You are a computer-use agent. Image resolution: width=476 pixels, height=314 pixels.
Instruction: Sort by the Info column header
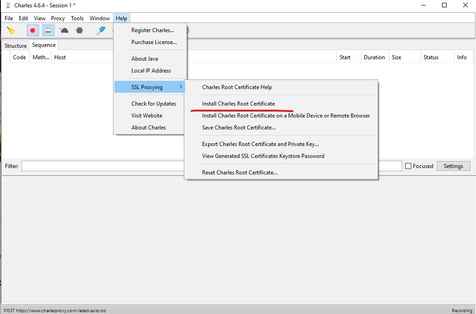(464, 57)
